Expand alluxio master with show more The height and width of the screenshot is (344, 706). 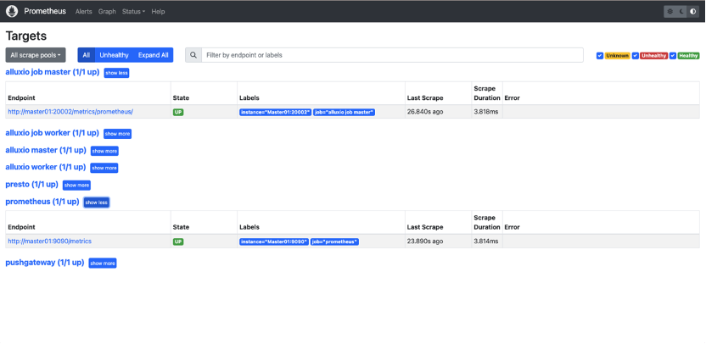[x=104, y=151]
